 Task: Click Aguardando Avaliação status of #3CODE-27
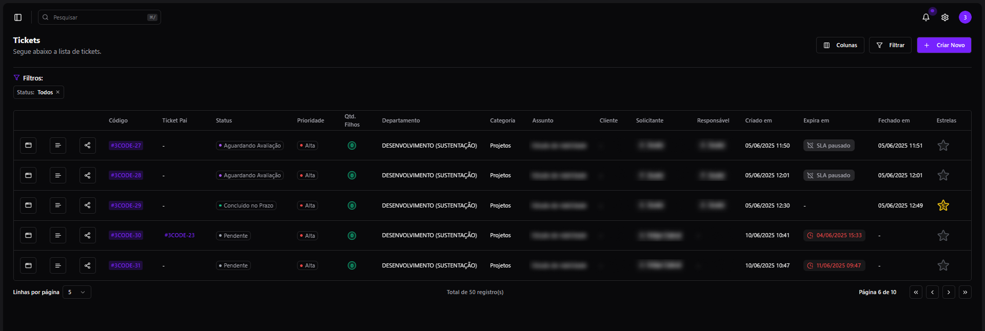(250, 146)
